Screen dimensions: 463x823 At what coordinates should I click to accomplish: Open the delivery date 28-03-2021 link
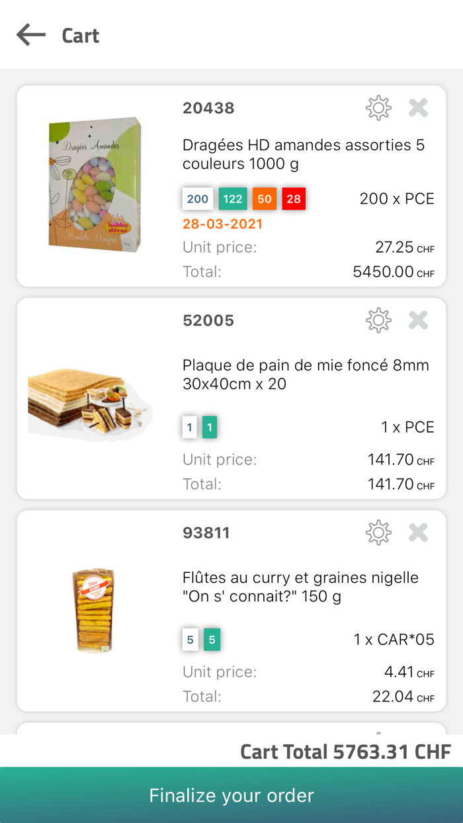[223, 224]
